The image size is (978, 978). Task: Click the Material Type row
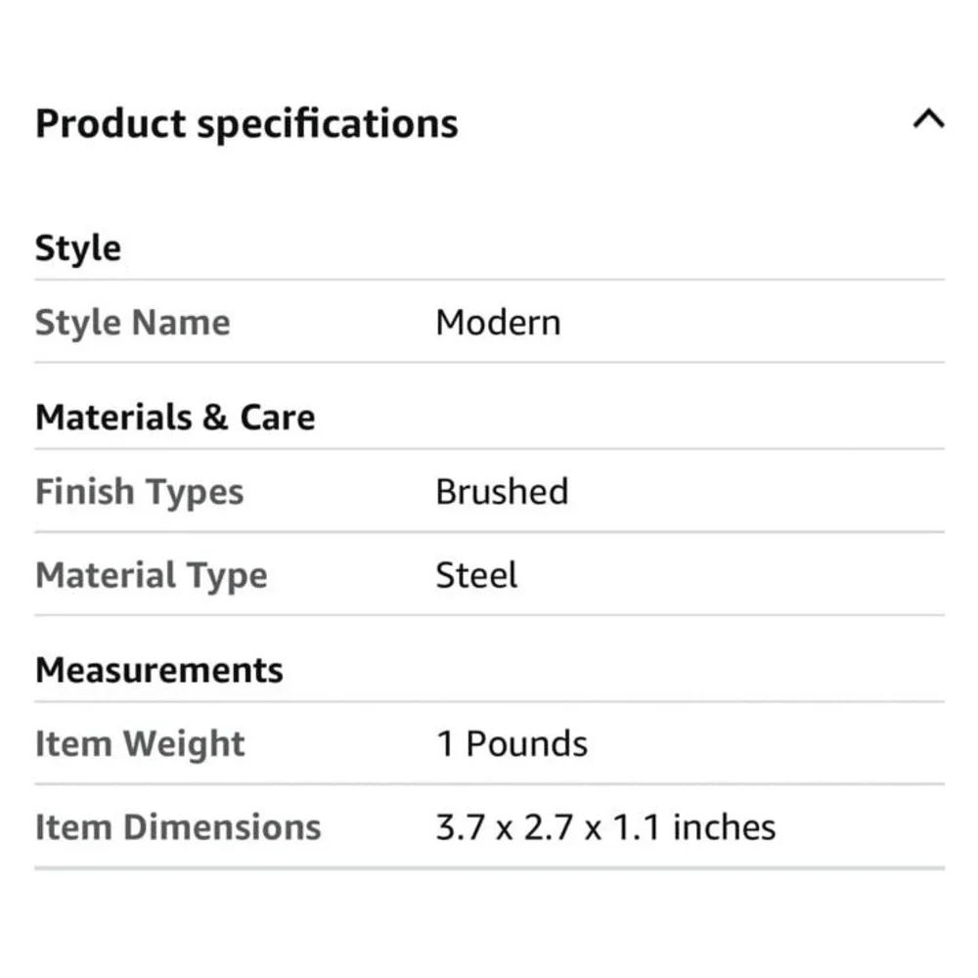[x=490, y=574]
